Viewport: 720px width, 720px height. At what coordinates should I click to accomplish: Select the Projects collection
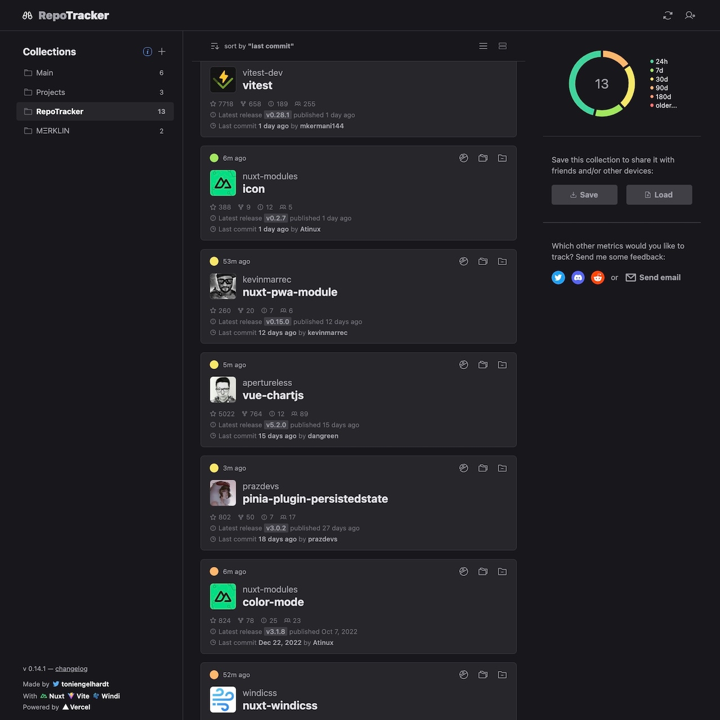click(x=95, y=92)
